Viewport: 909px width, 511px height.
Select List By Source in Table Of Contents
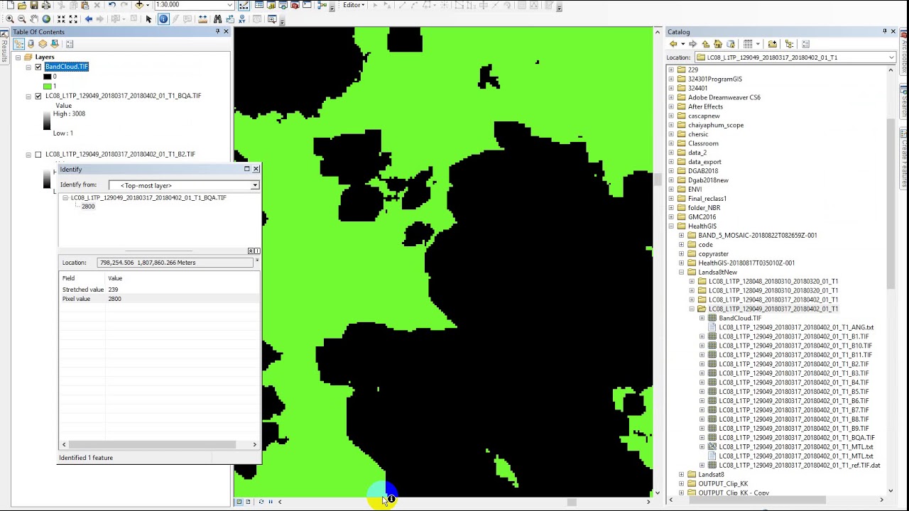click(x=31, y=44)
